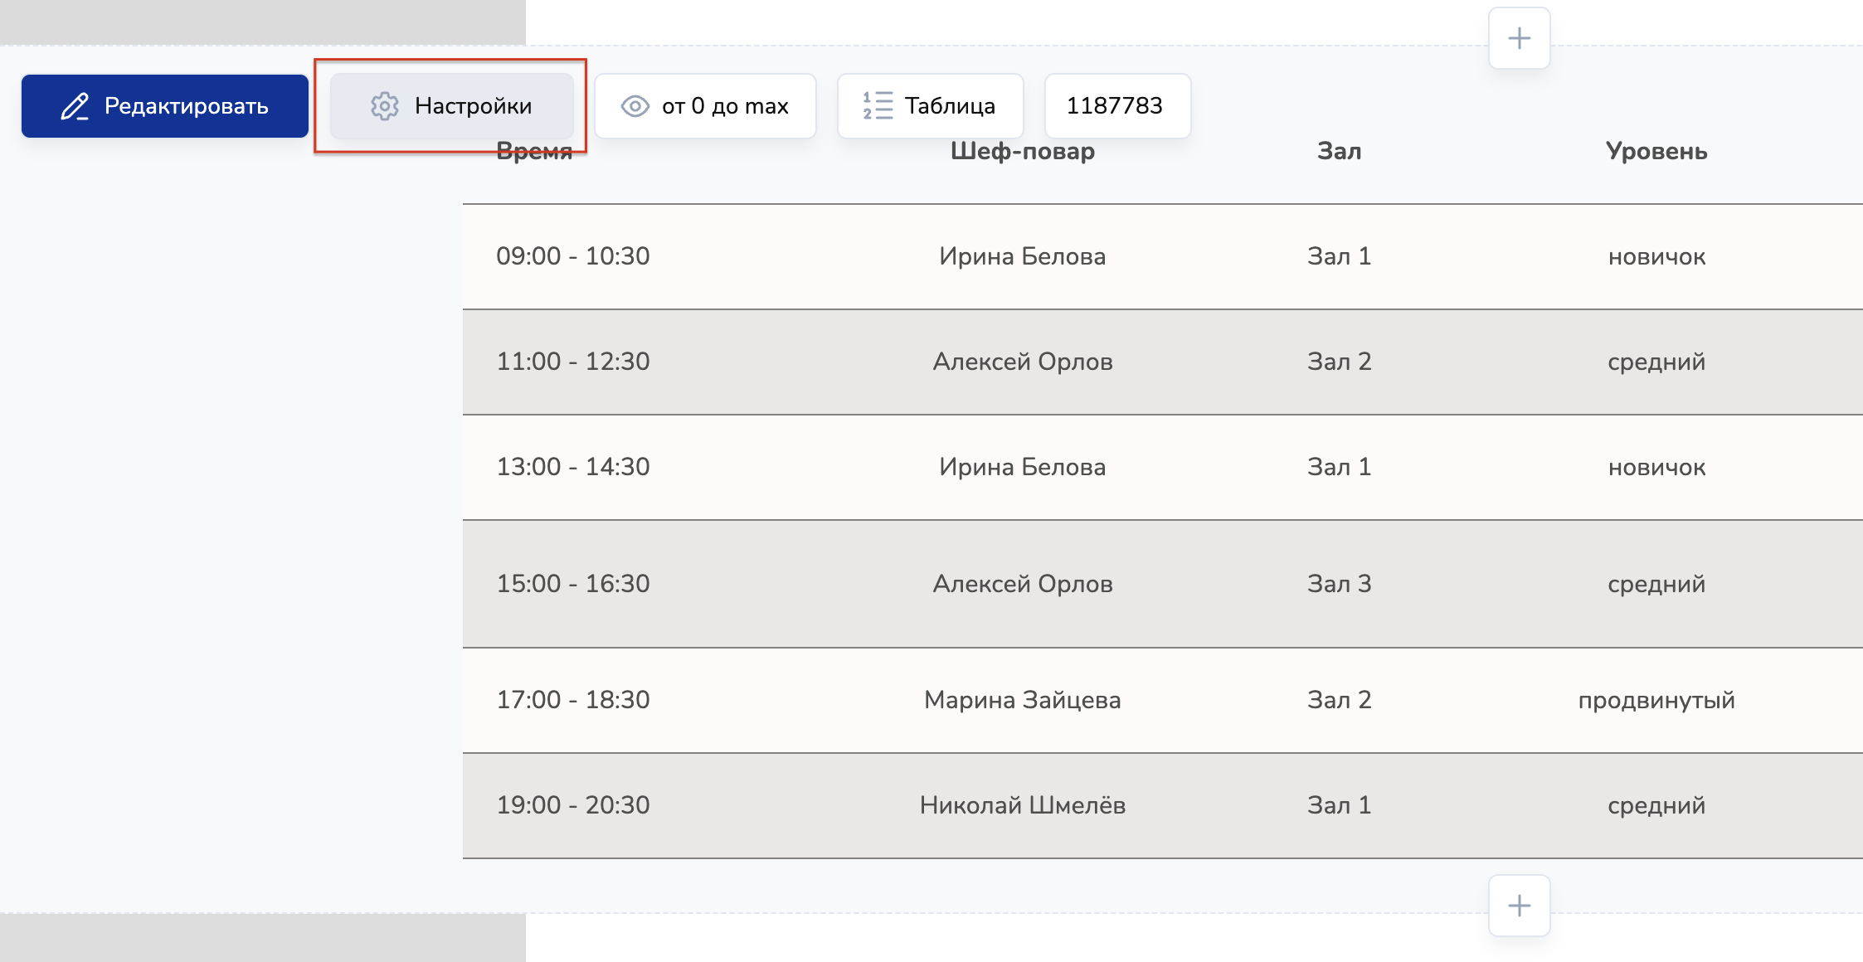Click the pencil icon in Редактировать button
The image size is (1863, 962).
tap(75, 106)
